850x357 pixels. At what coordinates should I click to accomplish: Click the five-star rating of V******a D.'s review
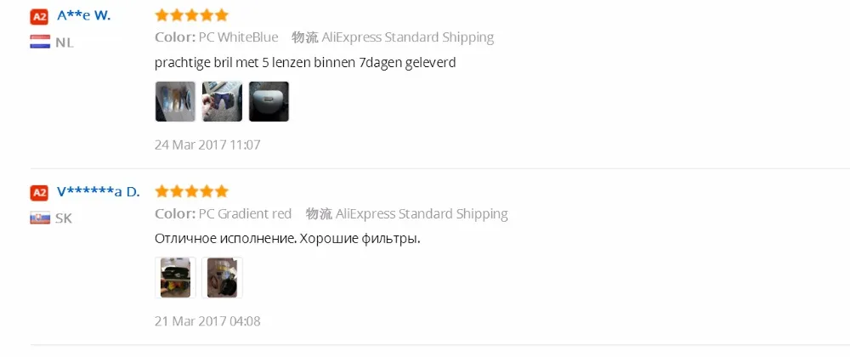click(x=191, y=191)
